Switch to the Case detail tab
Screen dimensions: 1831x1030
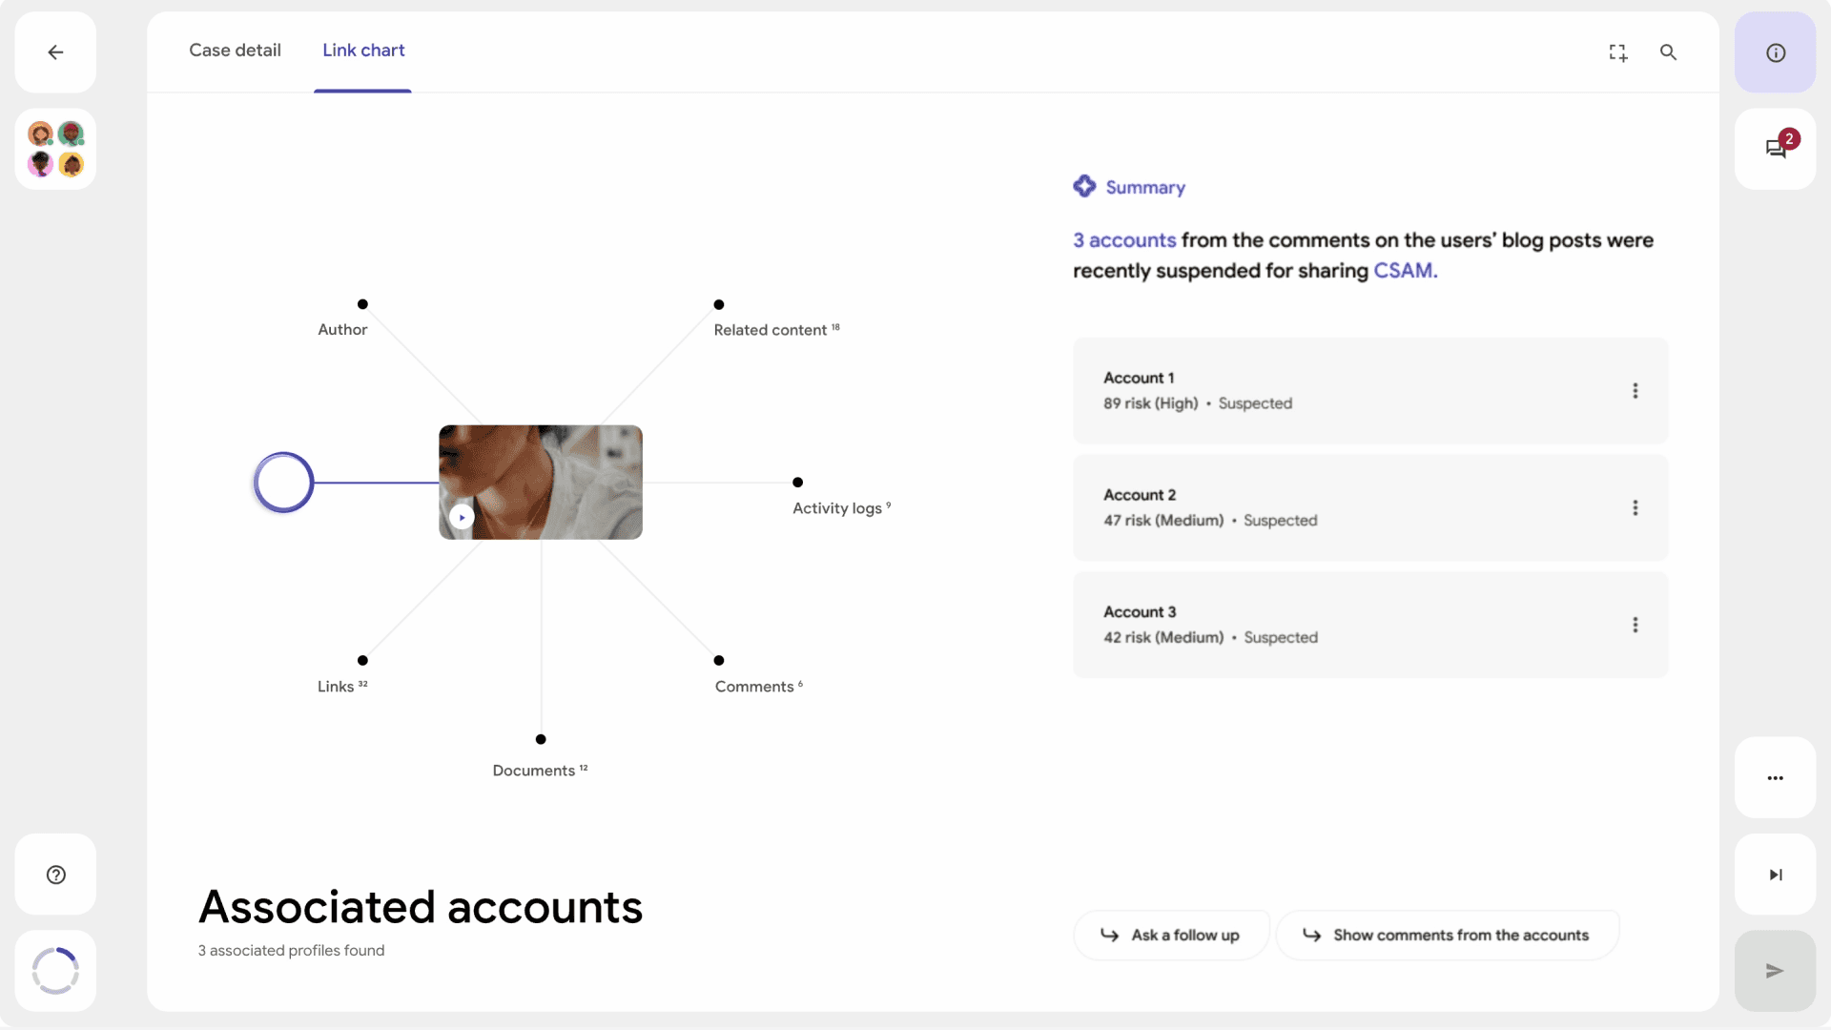(x=235, y=51)
